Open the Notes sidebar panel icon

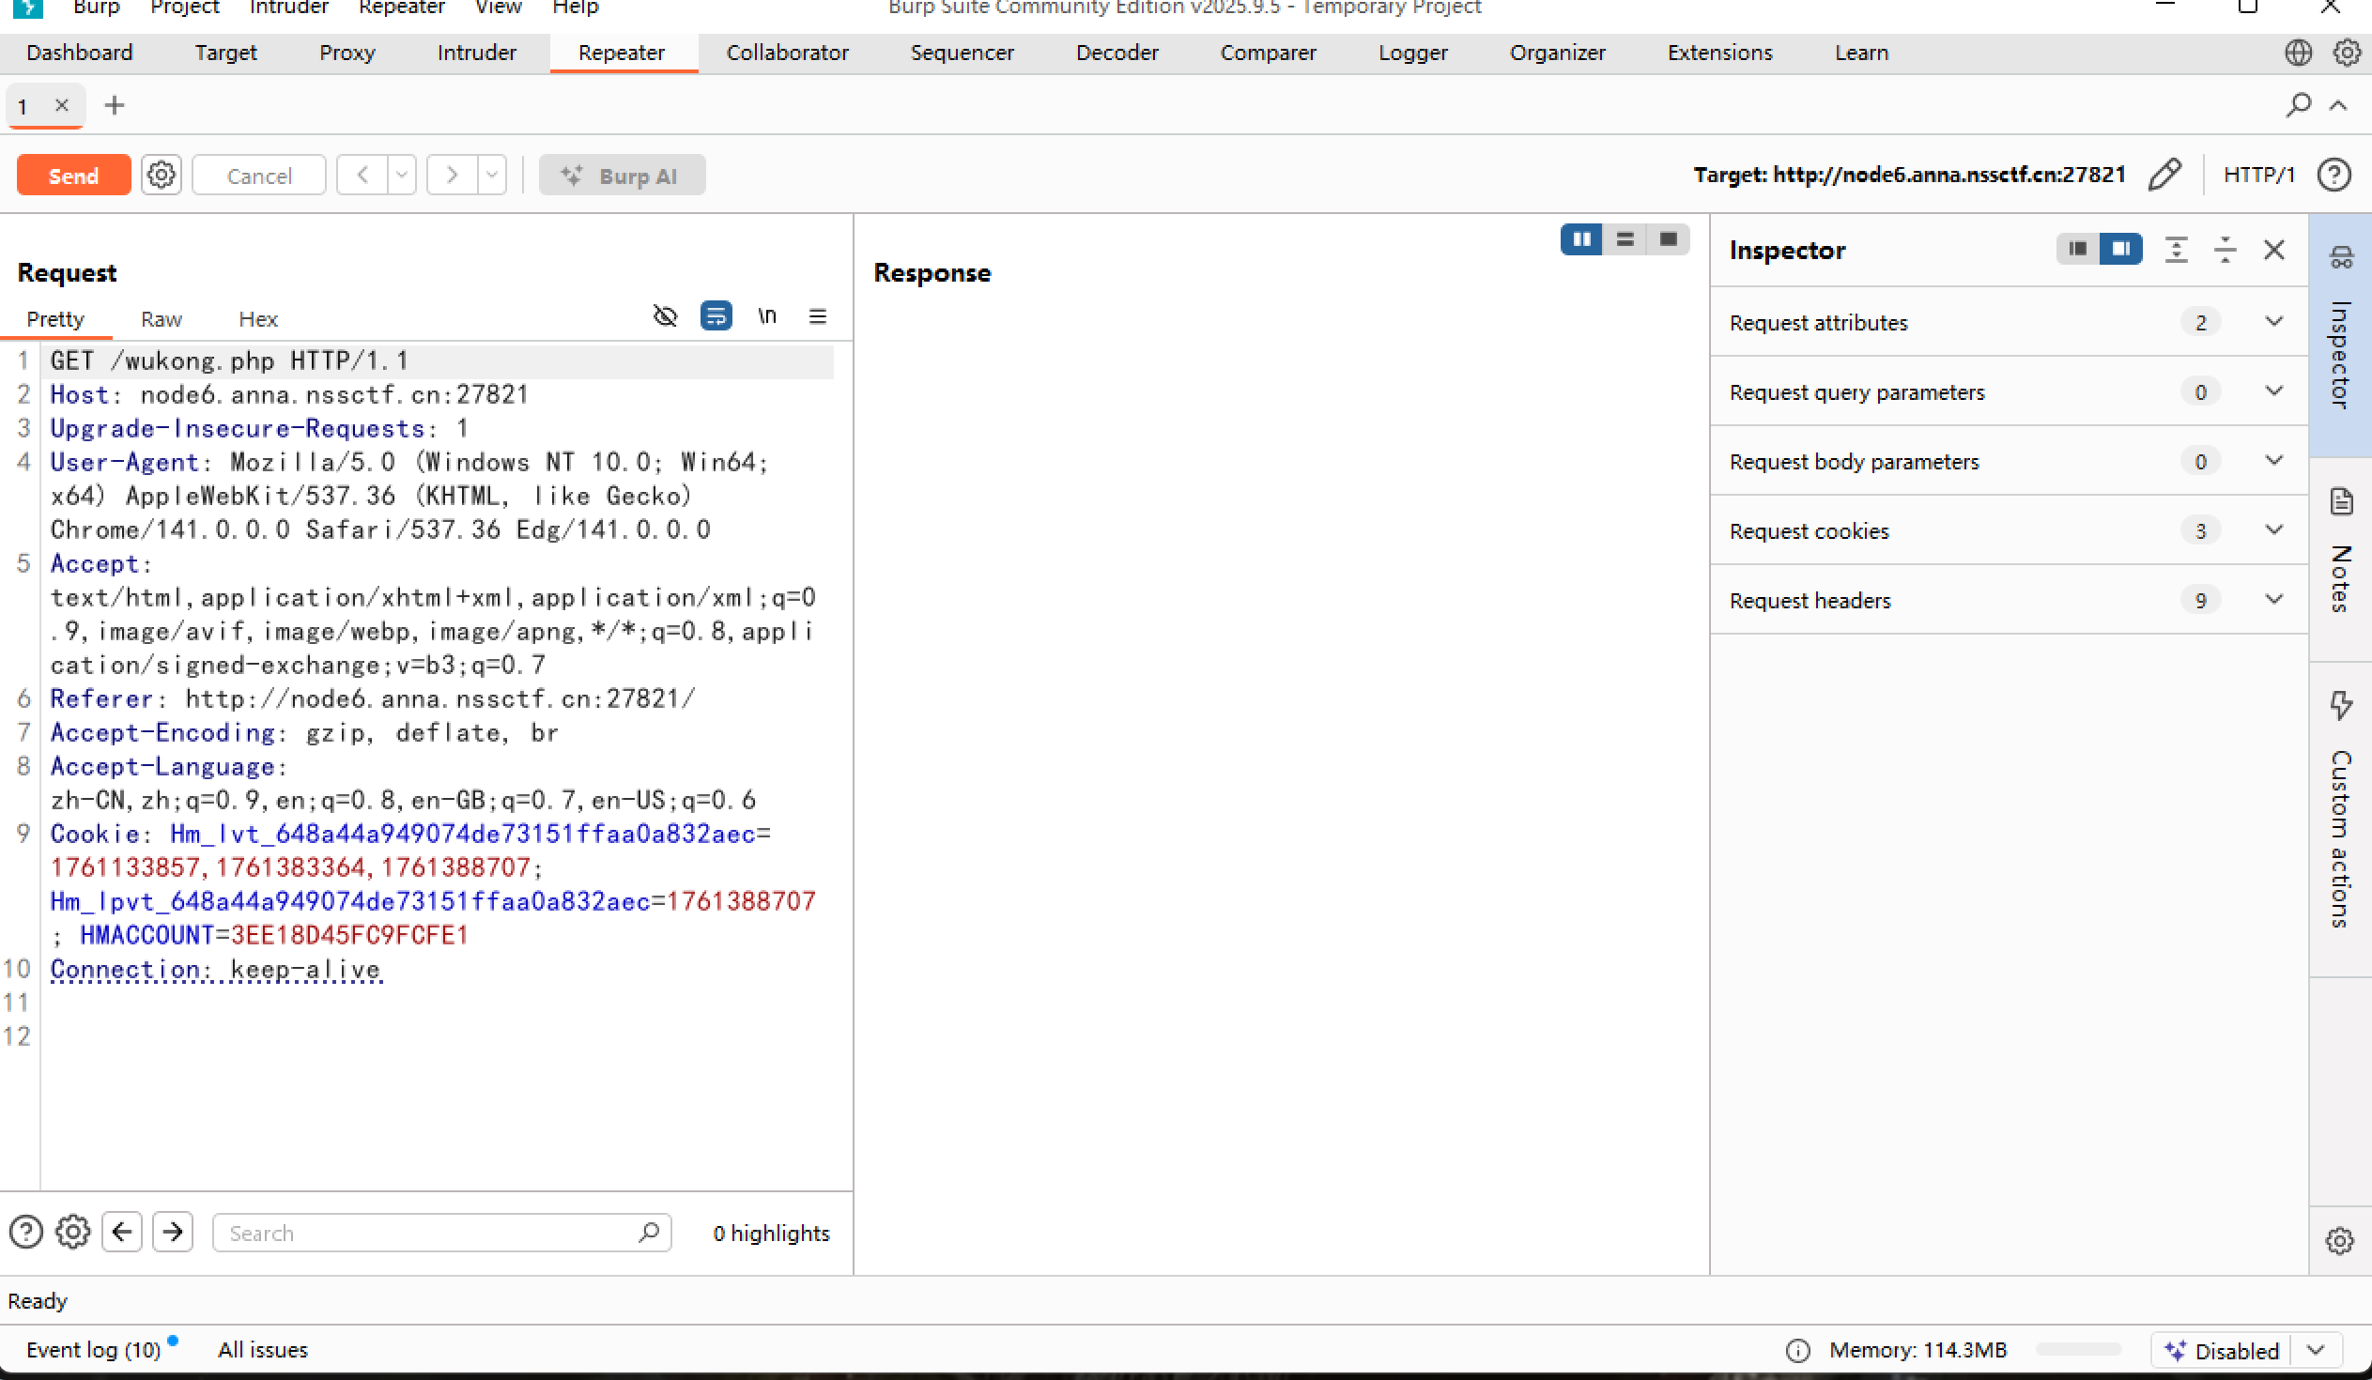tap(2341, 501)
